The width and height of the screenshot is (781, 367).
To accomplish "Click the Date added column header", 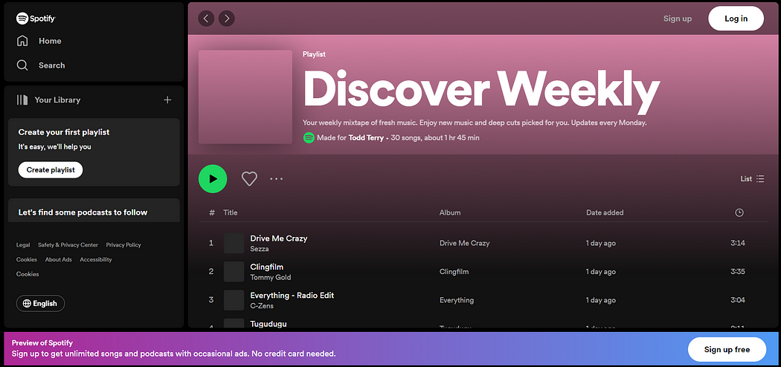I will (605, 212).
